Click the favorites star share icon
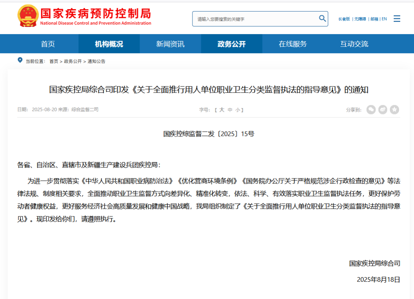Screen dimensions: 414x299 pos(394,109)
